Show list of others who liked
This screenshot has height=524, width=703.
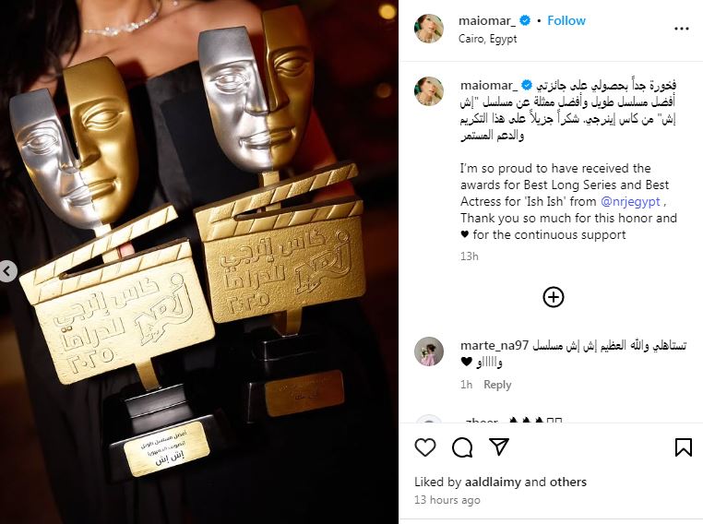[x=568, y=482]
